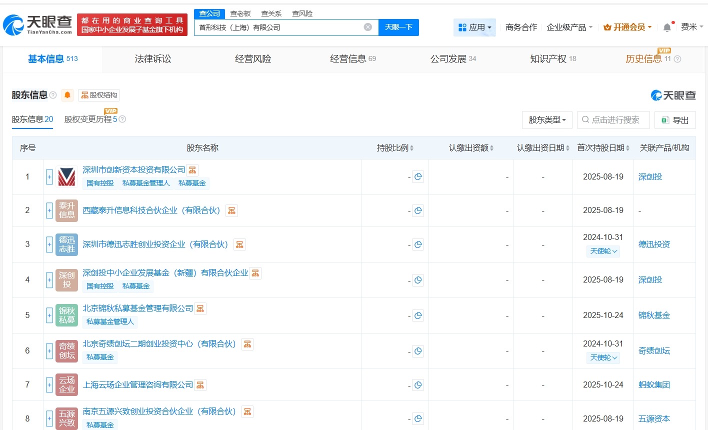Open the pie chart icon in 深圳市创新资本 row
708x430 pixels.
418,176
